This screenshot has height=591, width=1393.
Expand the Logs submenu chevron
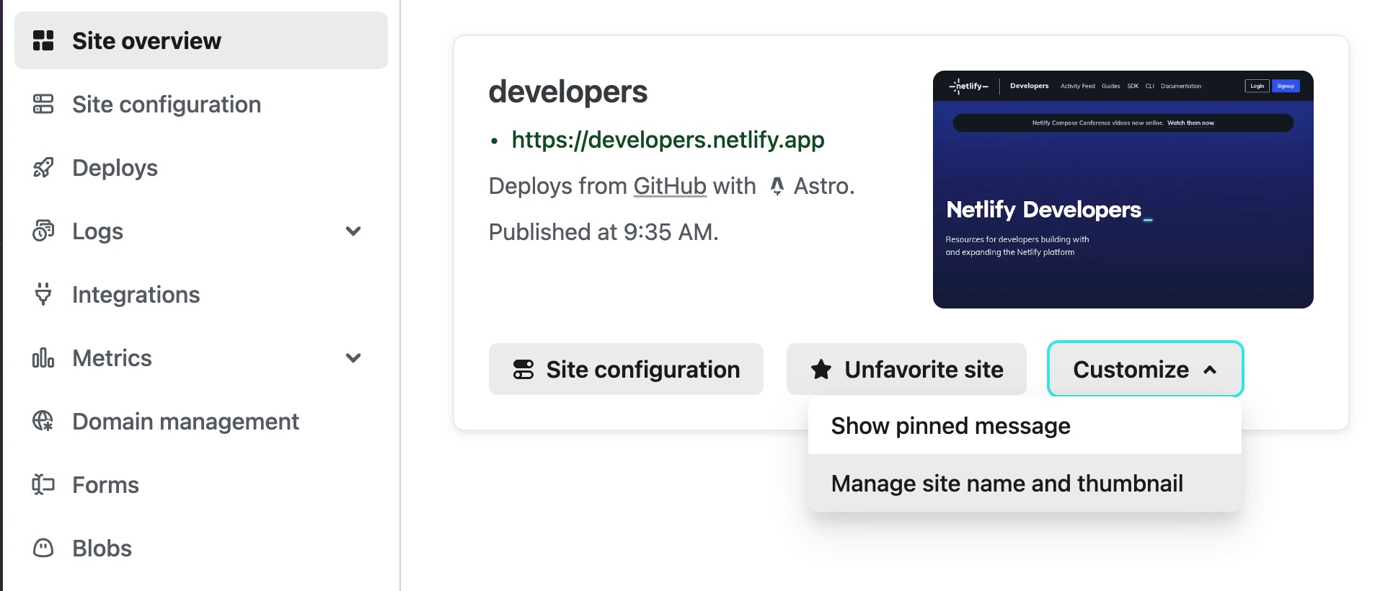click(353, 231)
